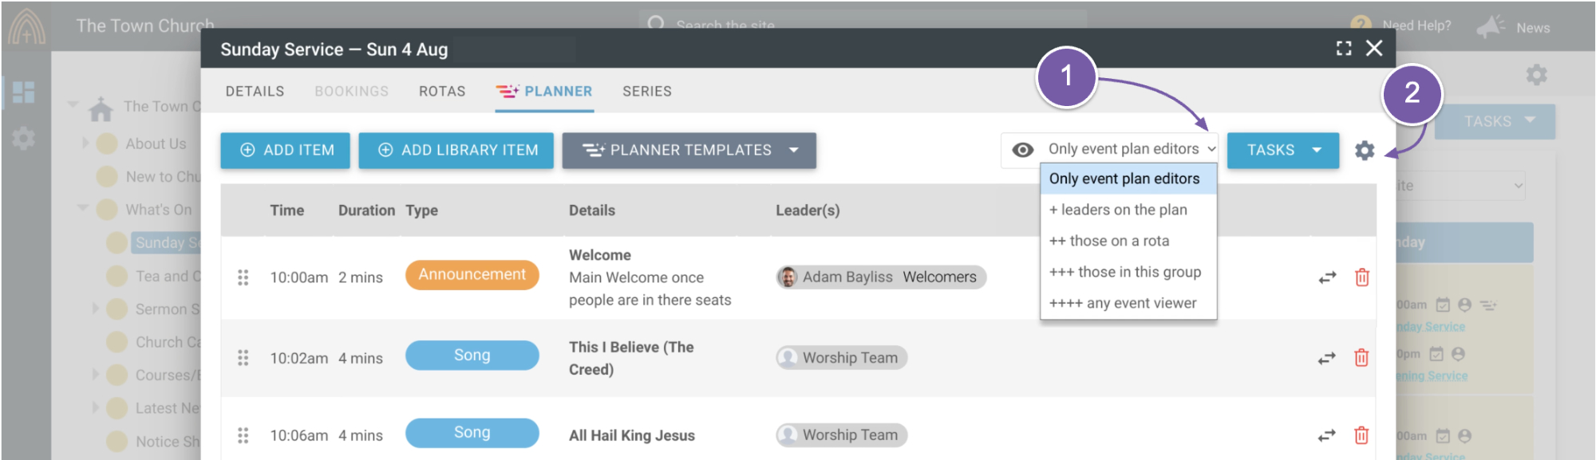The image size is (1596, 460).
Task: Click Song badge for All Hail King Jesus
Action: pyautogui.click(x=472, y=433)
